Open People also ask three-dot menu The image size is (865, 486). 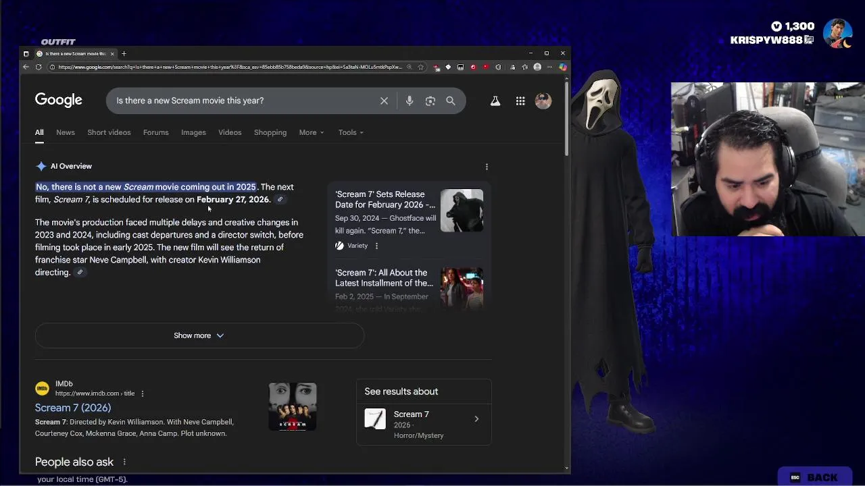[x=124, y=462]
